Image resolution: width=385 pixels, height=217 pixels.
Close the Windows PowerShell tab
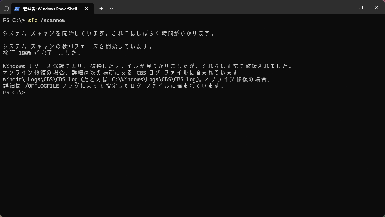coord(86,9)
